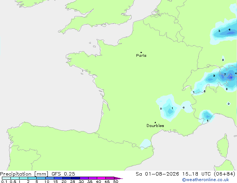Viewport: 237px width, 183px height.
Task: Pick the 35–40 mm legend swatch
Action: coord(92,178)
